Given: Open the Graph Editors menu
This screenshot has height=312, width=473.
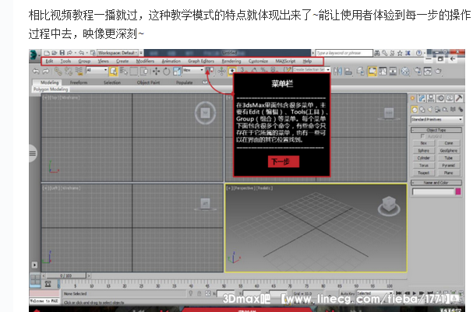Looking at the screenshot, I should (x=201, y=61).
